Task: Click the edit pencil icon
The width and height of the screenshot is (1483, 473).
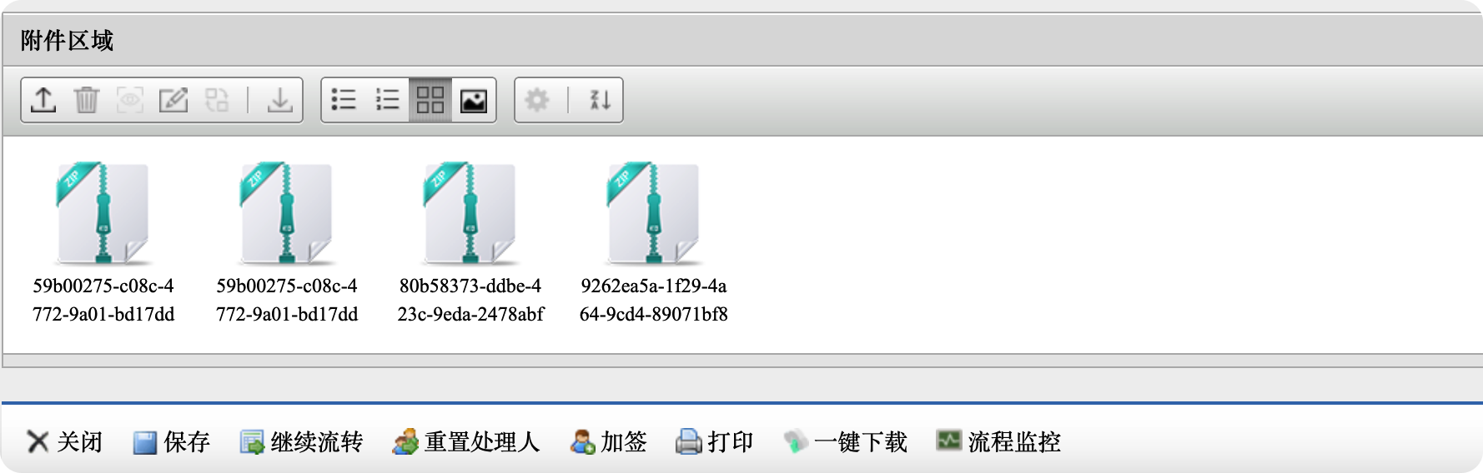Action: tap(173, 100)
